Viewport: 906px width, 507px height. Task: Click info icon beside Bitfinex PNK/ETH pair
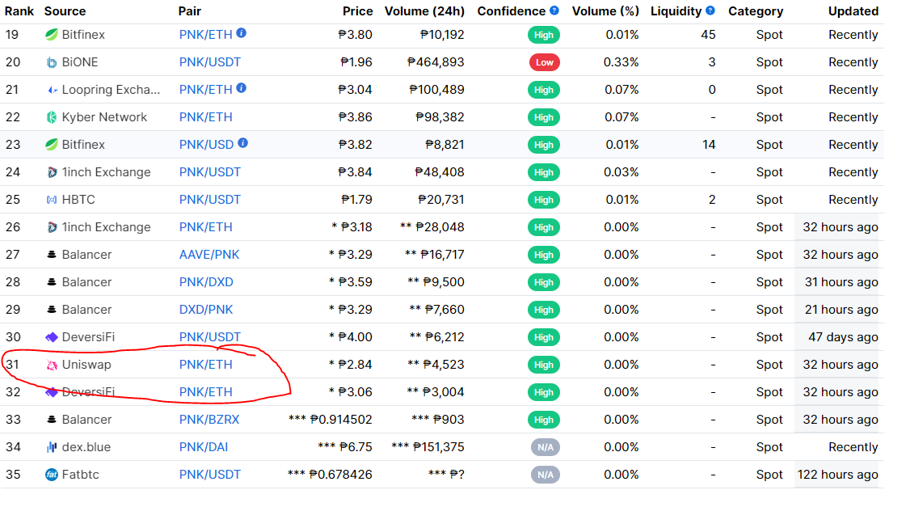pos(242,33)
